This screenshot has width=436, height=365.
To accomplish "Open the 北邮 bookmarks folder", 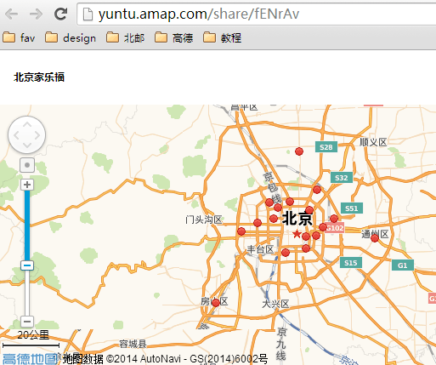I will (x=126, y=37).
